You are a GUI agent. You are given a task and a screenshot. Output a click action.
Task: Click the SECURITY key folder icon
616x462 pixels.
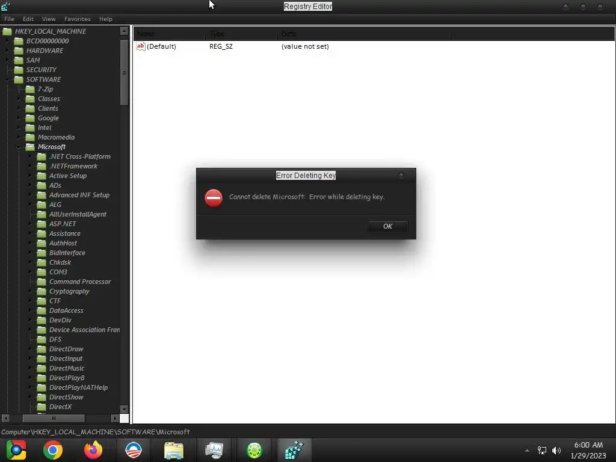click(19, 70)
